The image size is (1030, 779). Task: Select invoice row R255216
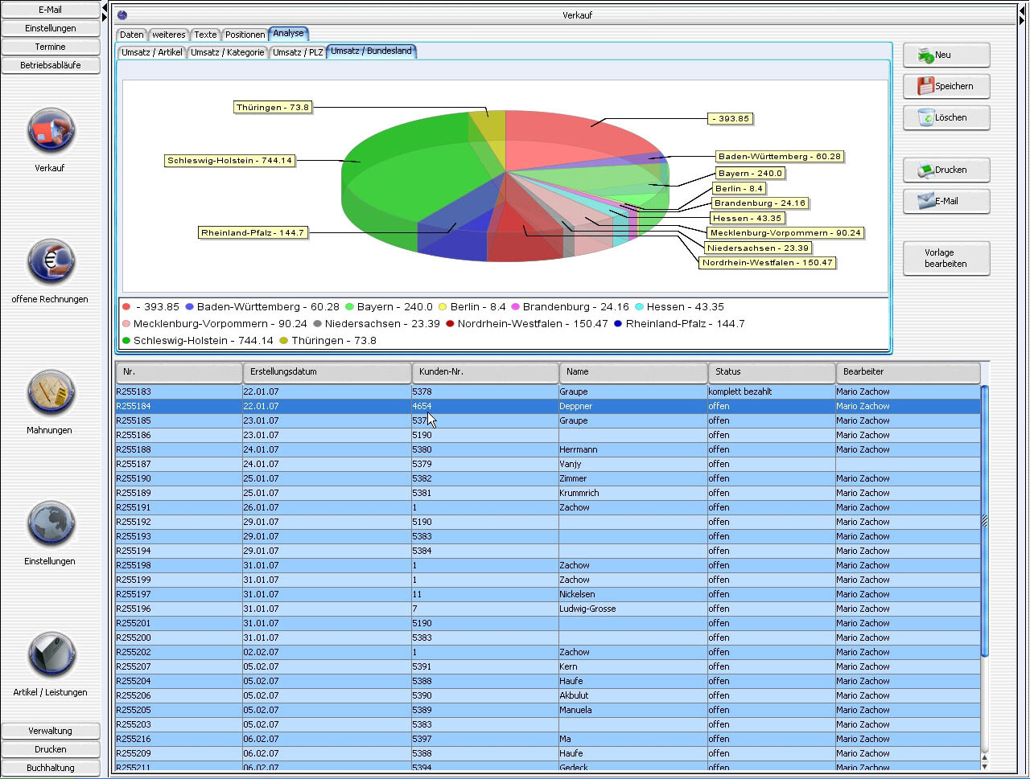coord(548,739)
